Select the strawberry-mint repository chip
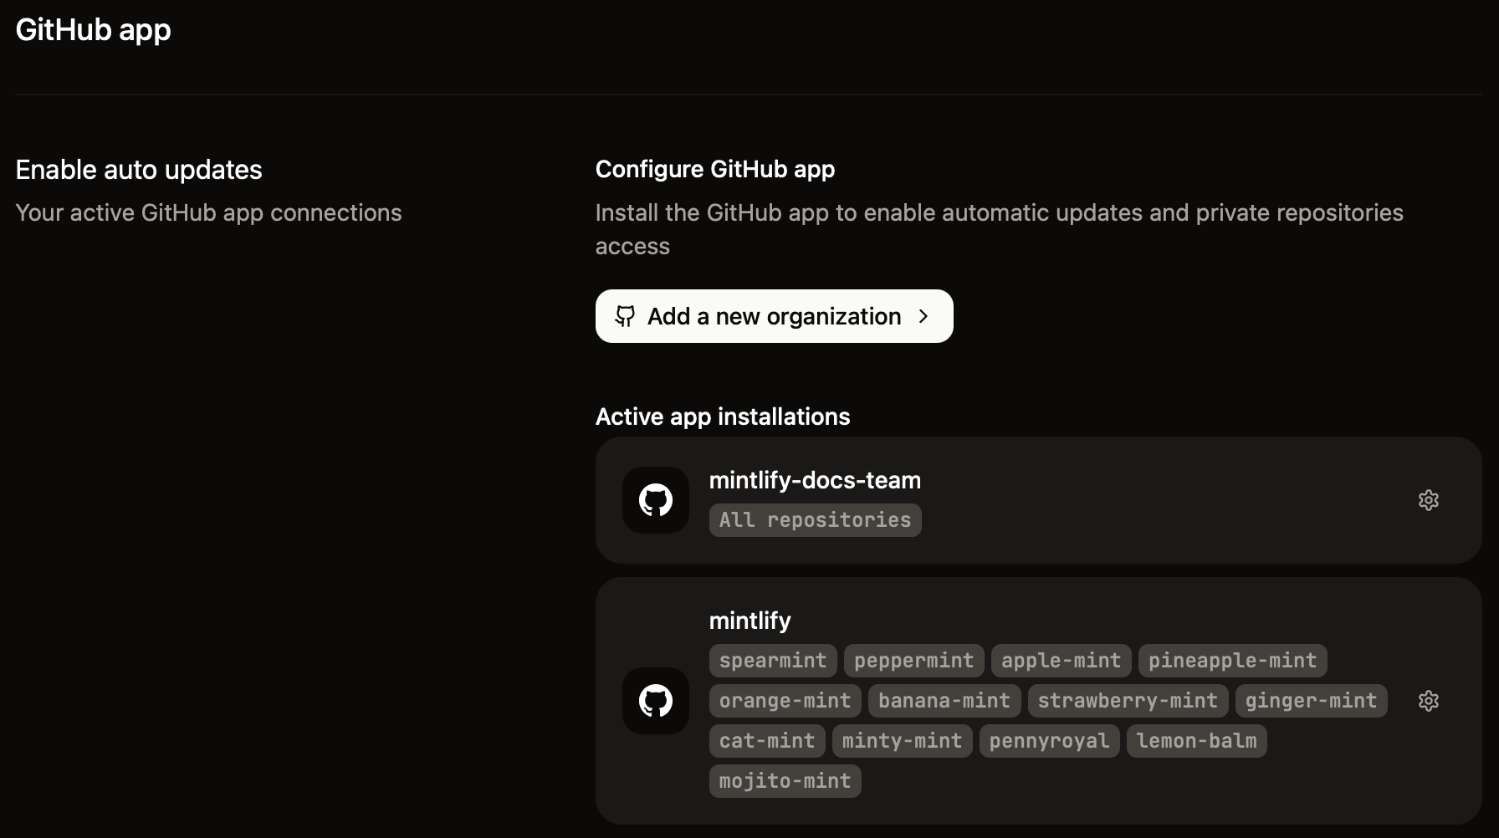Screen dimensions: 1499x838 pyautogui.click(x=1126, y=701)
